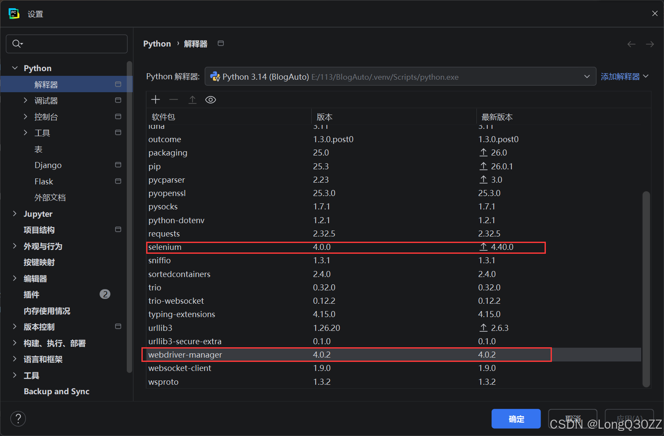Expand the 编辑器 tree node
The height and width of the screenshot is (436, 664).
15,278
